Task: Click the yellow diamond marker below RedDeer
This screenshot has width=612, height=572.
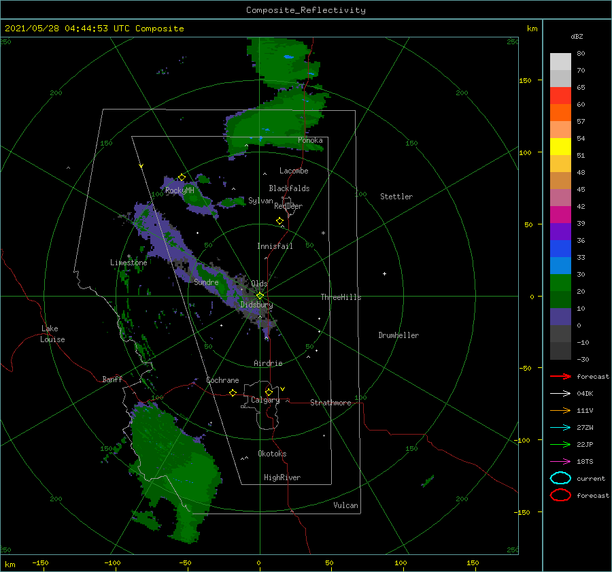Action: (x=279, y=220)
